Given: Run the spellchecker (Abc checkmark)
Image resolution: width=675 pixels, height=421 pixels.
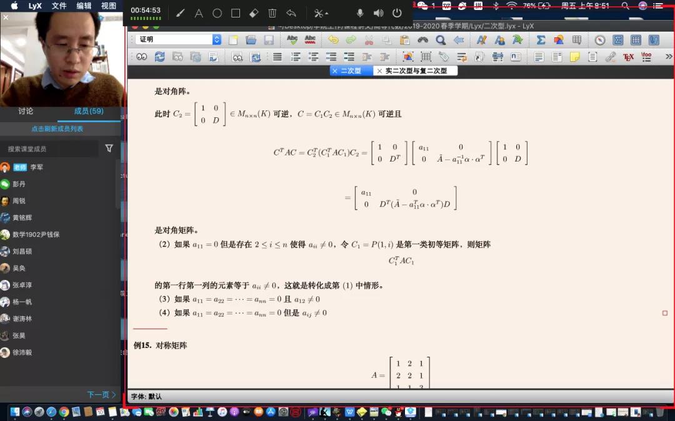Looking at the screenshot, I should click(x=292, y=40).
